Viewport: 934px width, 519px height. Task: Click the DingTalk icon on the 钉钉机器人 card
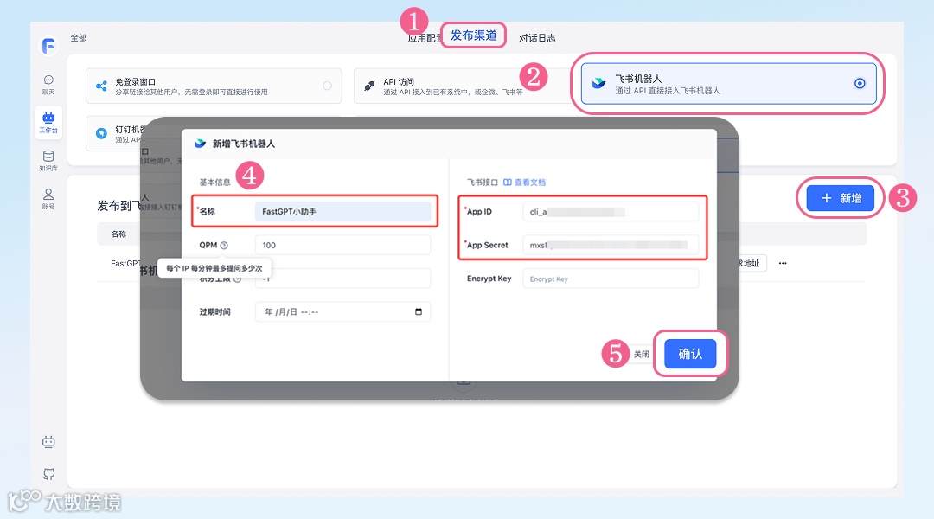(x=101, y=133)
